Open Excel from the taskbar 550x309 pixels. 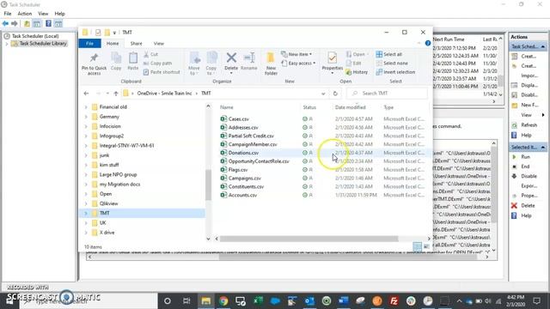point(258,300)
